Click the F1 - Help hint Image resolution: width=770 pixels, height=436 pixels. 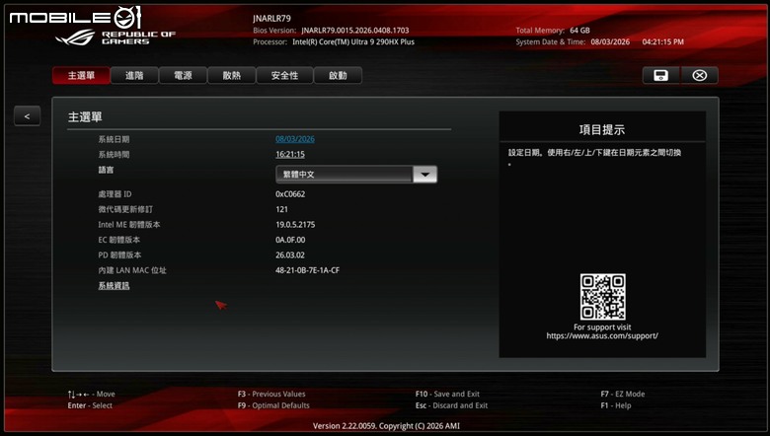point(616,405)
